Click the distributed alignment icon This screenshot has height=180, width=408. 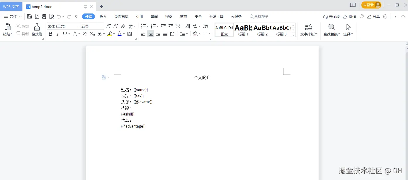coord(173,34)
